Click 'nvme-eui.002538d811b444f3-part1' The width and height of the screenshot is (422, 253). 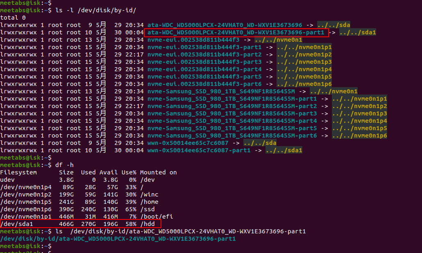point(204,47)
